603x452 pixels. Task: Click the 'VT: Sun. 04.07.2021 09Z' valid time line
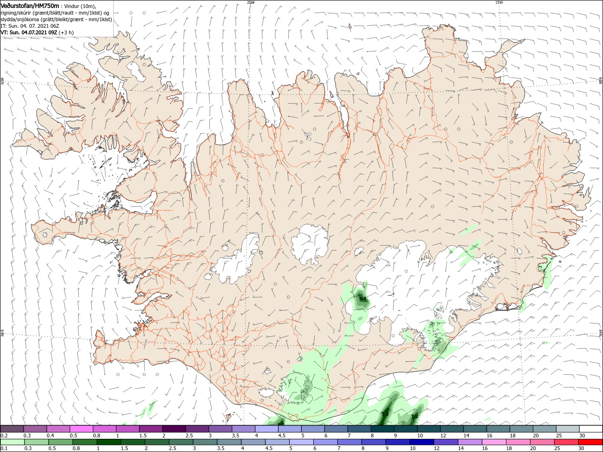(29, 32)
